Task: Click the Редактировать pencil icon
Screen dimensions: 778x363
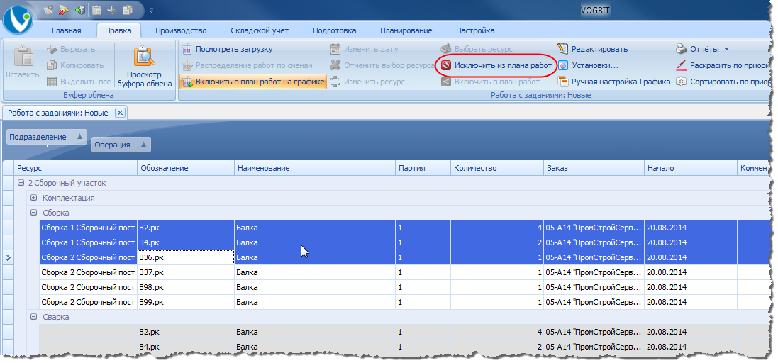Action: click(562, 49)
